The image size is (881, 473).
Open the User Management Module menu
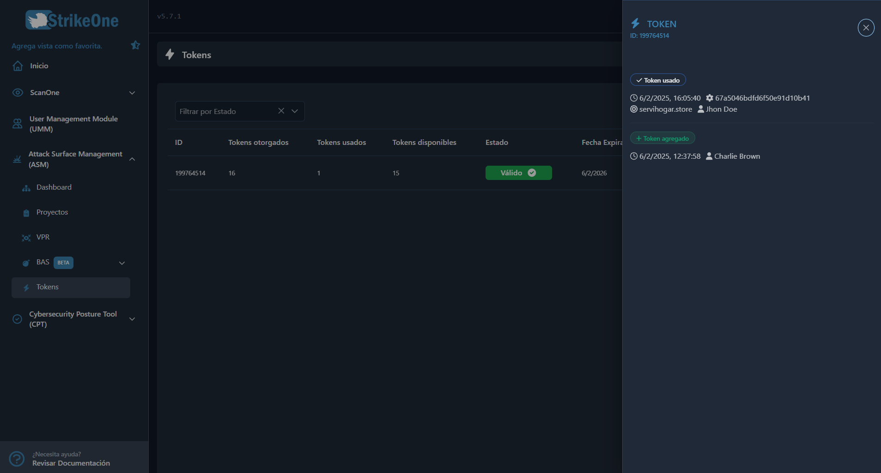coord(73,124)
